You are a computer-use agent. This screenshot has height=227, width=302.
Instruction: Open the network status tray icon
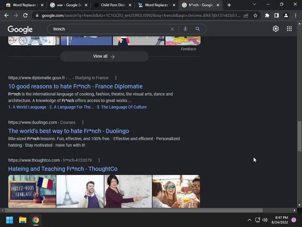pos(257,220)
